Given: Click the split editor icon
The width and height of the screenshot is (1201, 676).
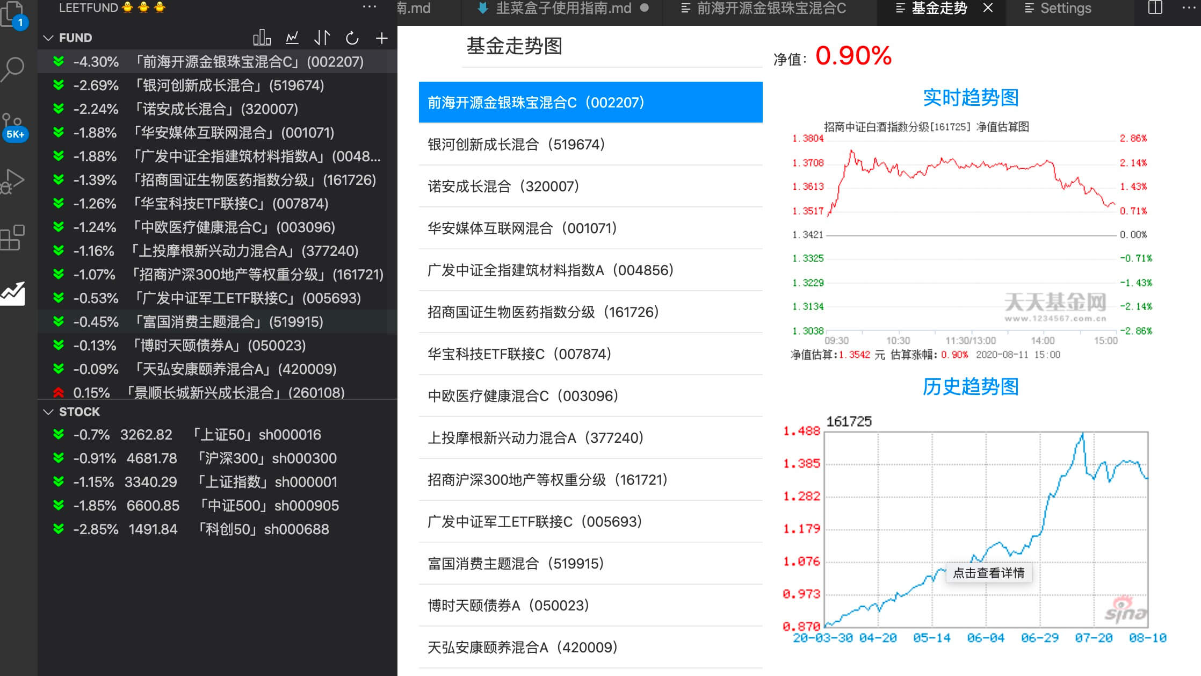Looking at the screenshot, I should [1155, 8].
